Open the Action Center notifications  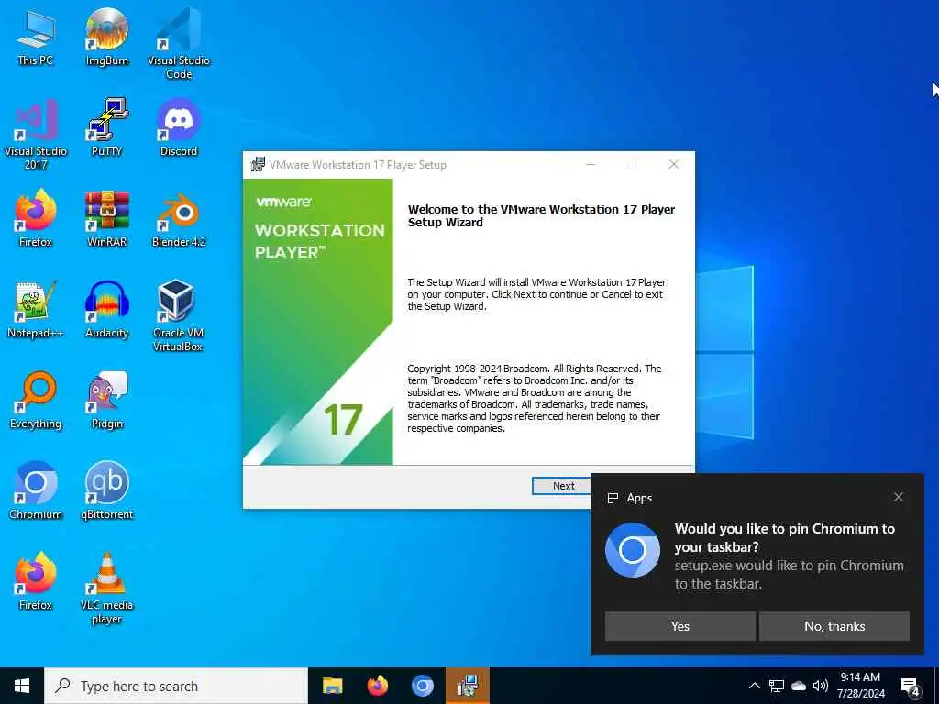[x=911, y=686]
